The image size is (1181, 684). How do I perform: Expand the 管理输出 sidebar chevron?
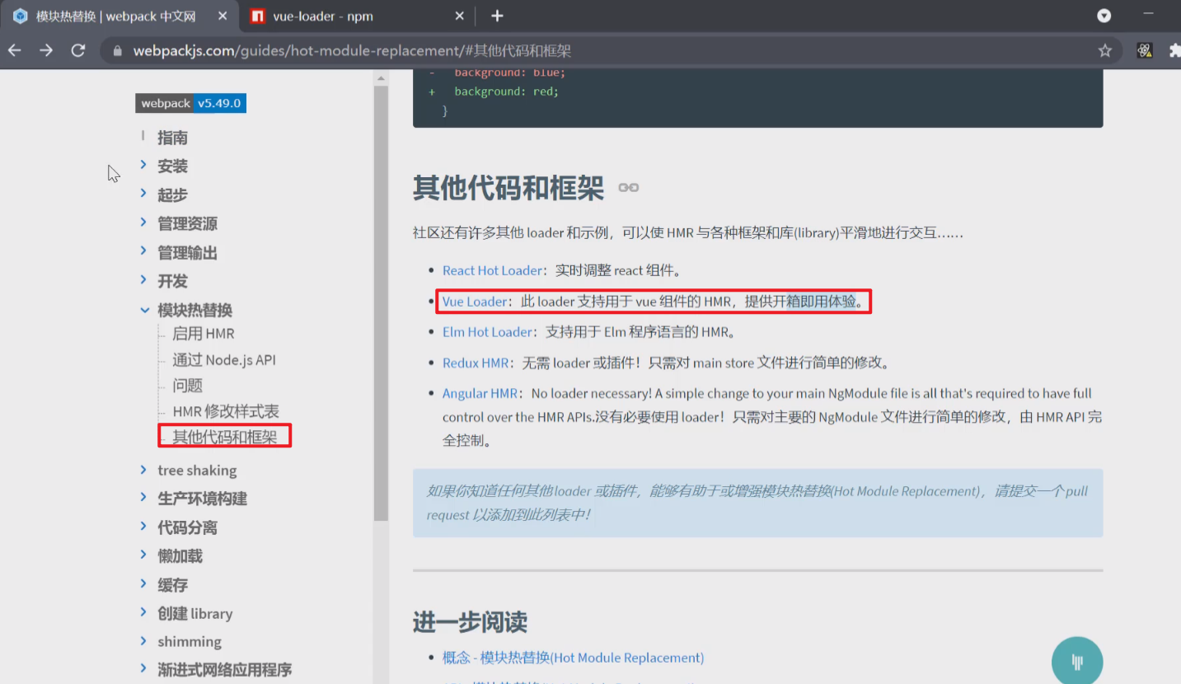tap(143, 251)
